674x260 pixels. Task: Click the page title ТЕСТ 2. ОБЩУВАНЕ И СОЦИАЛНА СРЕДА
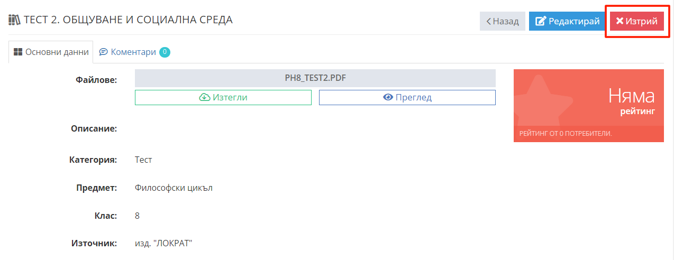tap(128, 20)
